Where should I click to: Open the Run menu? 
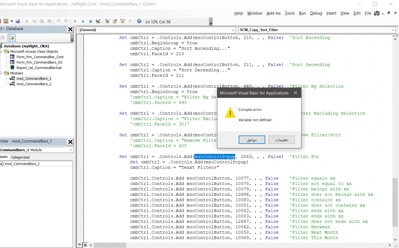(302, 13)
